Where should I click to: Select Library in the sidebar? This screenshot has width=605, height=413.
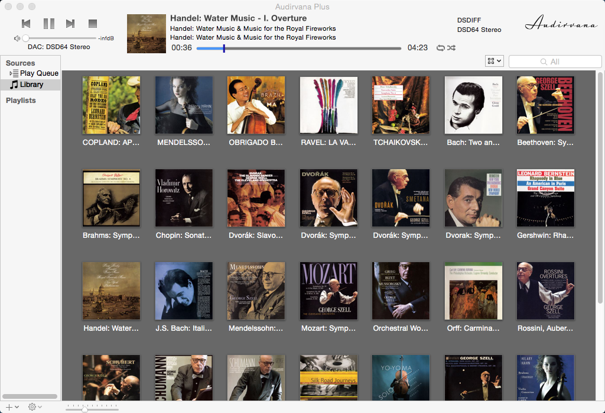pyautogui.click(x=31, y=85)
